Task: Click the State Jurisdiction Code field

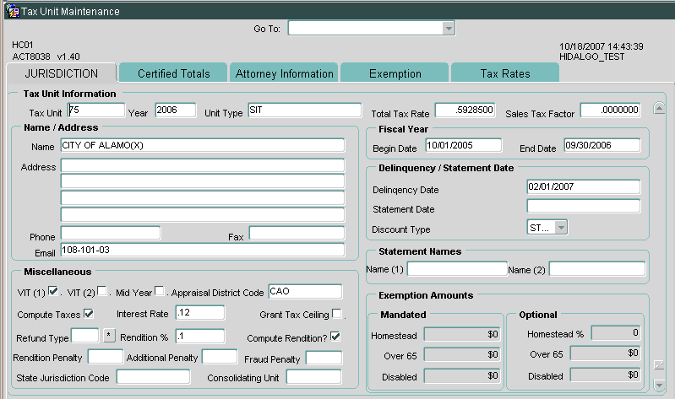Action: point(153,376)
